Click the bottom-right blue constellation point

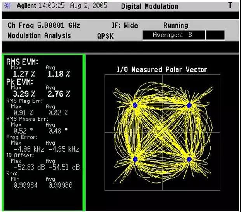click(190, 159)
